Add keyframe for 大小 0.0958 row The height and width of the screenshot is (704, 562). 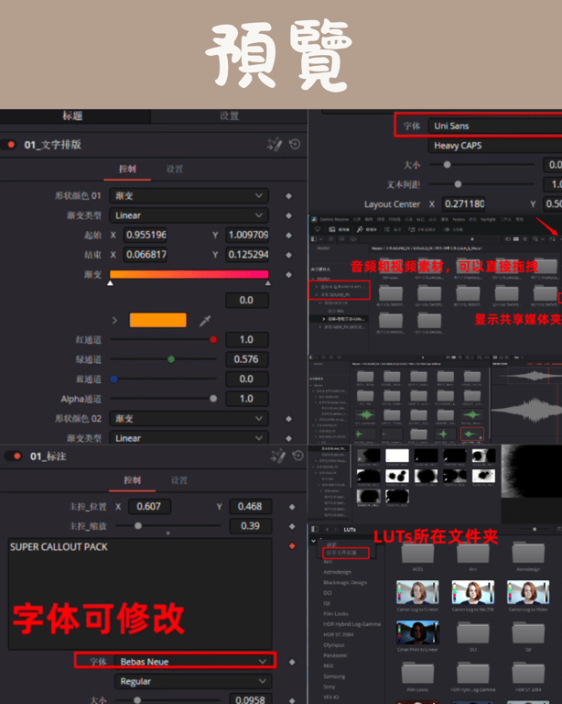(292, 700)
